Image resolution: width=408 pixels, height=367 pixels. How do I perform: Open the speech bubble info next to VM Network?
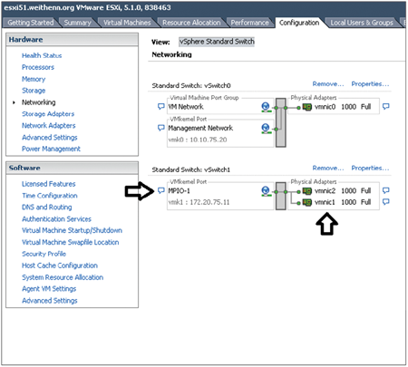click(x=161, y=106)
